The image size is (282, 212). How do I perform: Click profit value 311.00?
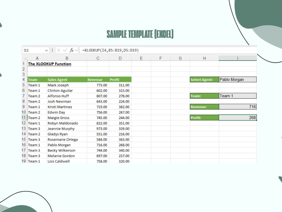(x=120, y=85)
